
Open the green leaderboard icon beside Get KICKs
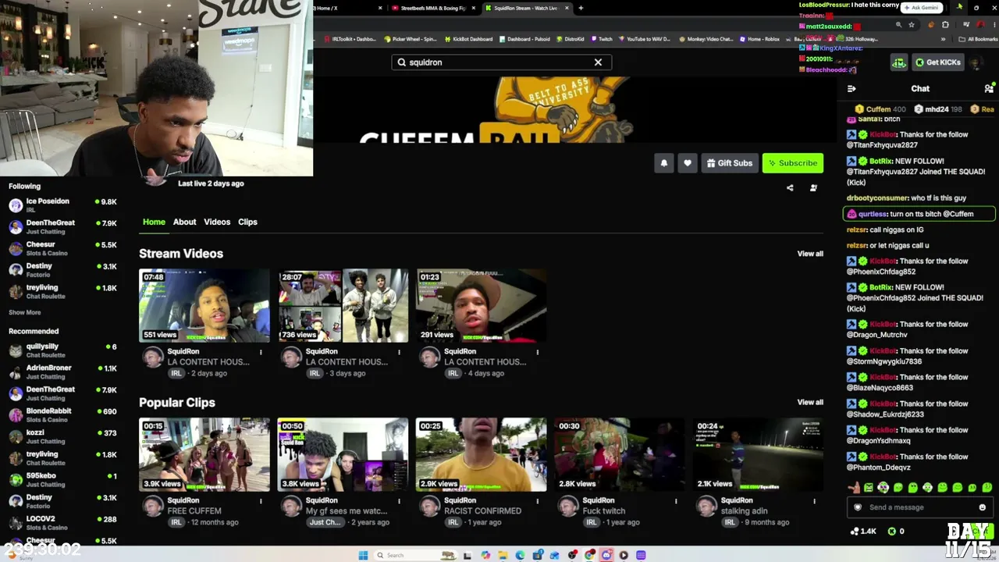[899, 62]
